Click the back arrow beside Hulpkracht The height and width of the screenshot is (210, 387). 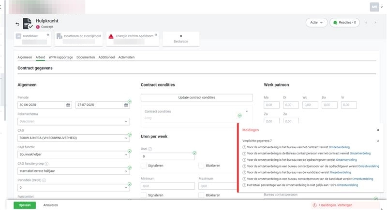click(18, 24)
